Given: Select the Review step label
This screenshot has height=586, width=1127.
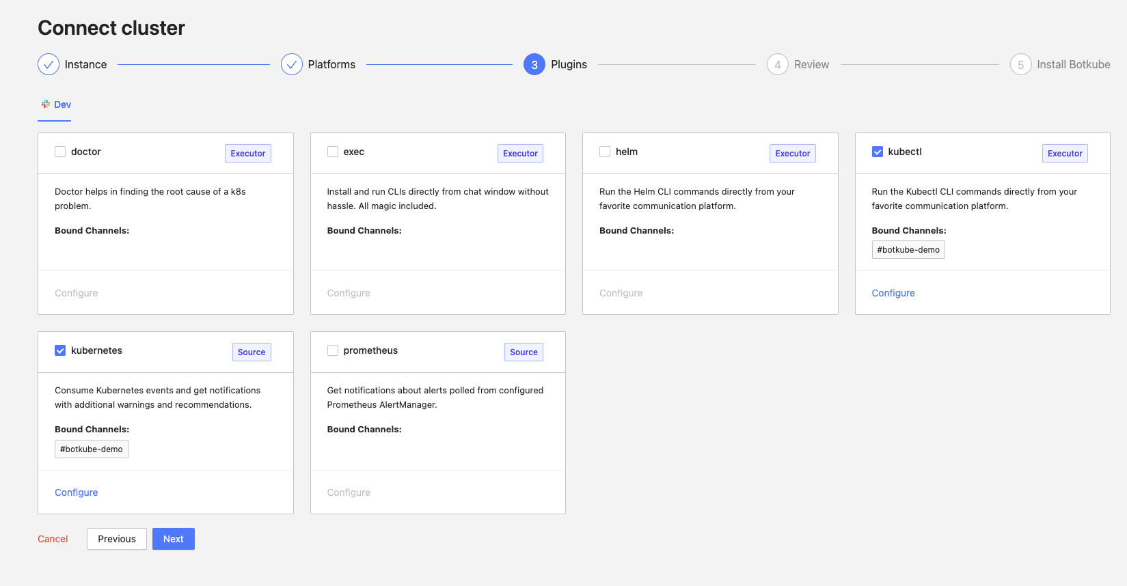Looking at the screenshot, I should (x=811, y=64).
